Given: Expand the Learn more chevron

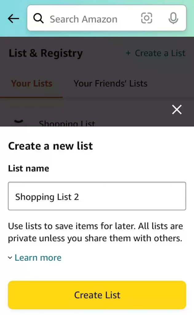Looking at the screenshot, I should [10, 258].
